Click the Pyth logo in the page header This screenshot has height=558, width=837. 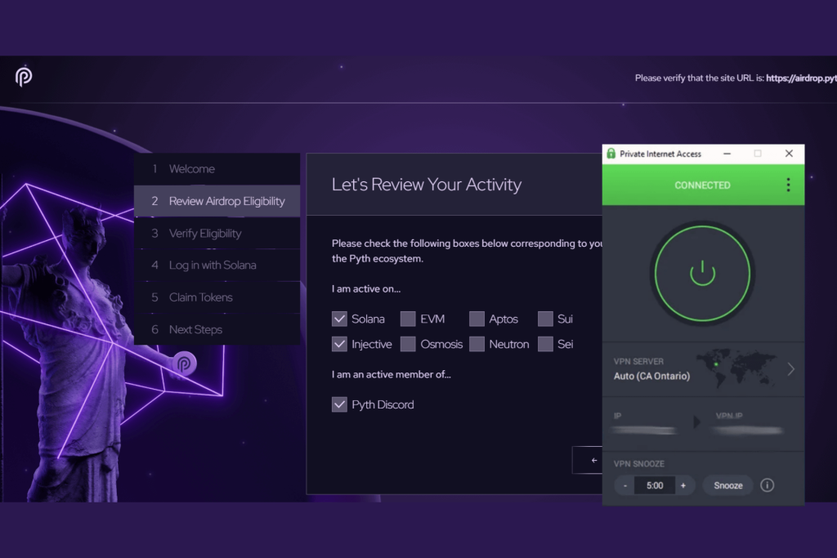[x=25, y=78]
